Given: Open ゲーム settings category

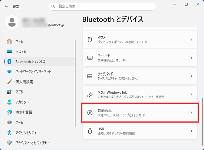Looking at the screenshot, I should (x=39, y=122).
